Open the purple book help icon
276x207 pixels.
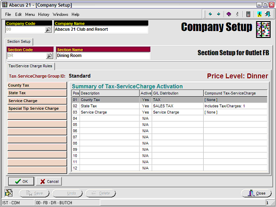[229, 14]
